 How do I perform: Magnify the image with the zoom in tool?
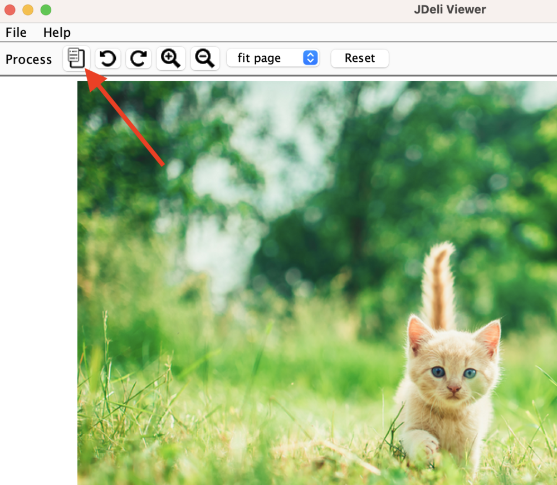pos(170,58)
